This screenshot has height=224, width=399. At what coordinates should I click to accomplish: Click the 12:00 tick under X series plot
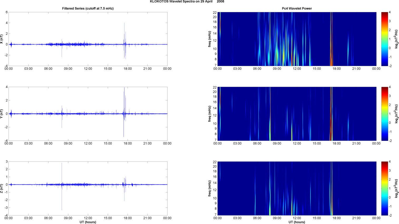point(88,69)
